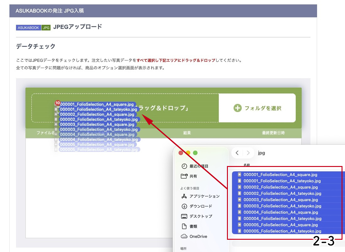Click the フォルダを選択 button

click(257, 108)
